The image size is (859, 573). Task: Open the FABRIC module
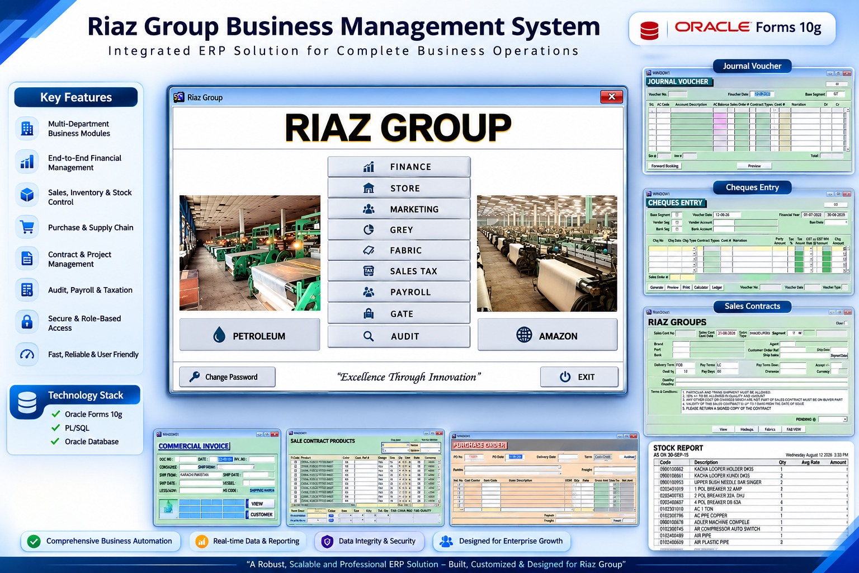coord(399,250)
